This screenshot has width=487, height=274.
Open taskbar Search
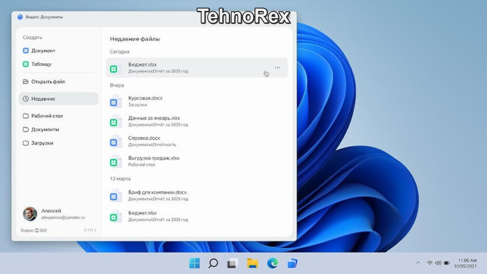(x=213, y=263)
